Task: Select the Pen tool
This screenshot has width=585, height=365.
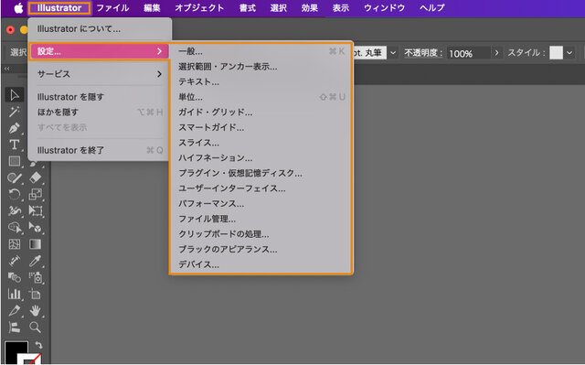Action: pyautogui.click(x=15, y=128)
